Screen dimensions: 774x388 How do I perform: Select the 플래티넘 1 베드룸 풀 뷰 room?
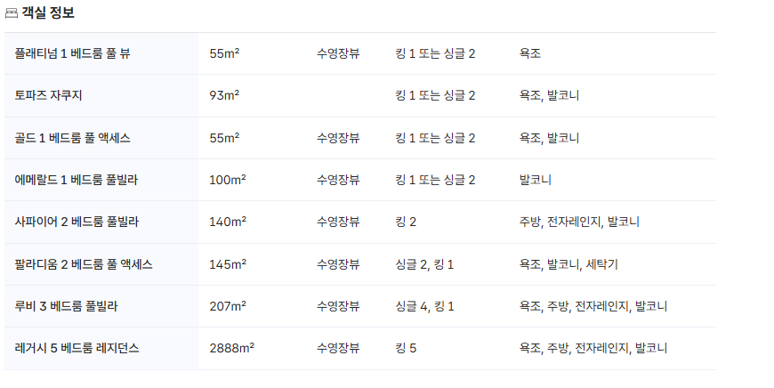click(x=73, y=53)
